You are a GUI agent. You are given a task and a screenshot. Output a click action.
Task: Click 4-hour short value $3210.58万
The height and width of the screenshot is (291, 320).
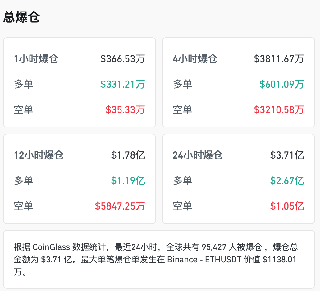click(279, 110)
